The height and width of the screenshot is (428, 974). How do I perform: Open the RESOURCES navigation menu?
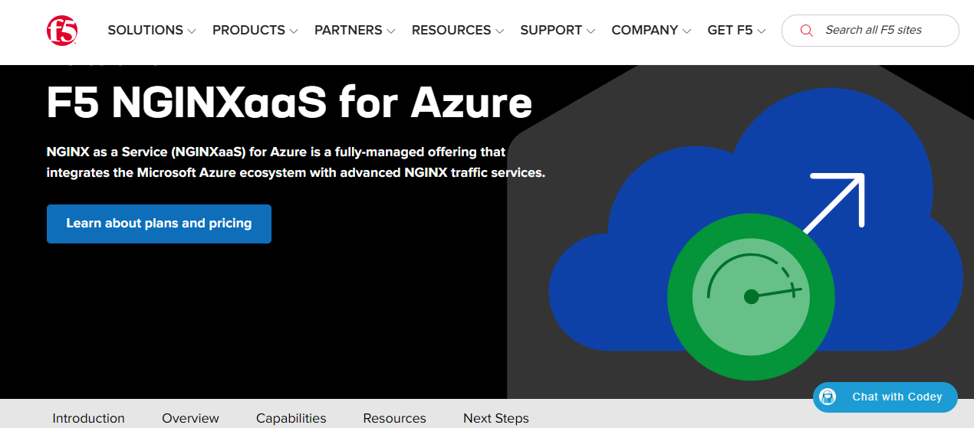click(x=457, y=31)
